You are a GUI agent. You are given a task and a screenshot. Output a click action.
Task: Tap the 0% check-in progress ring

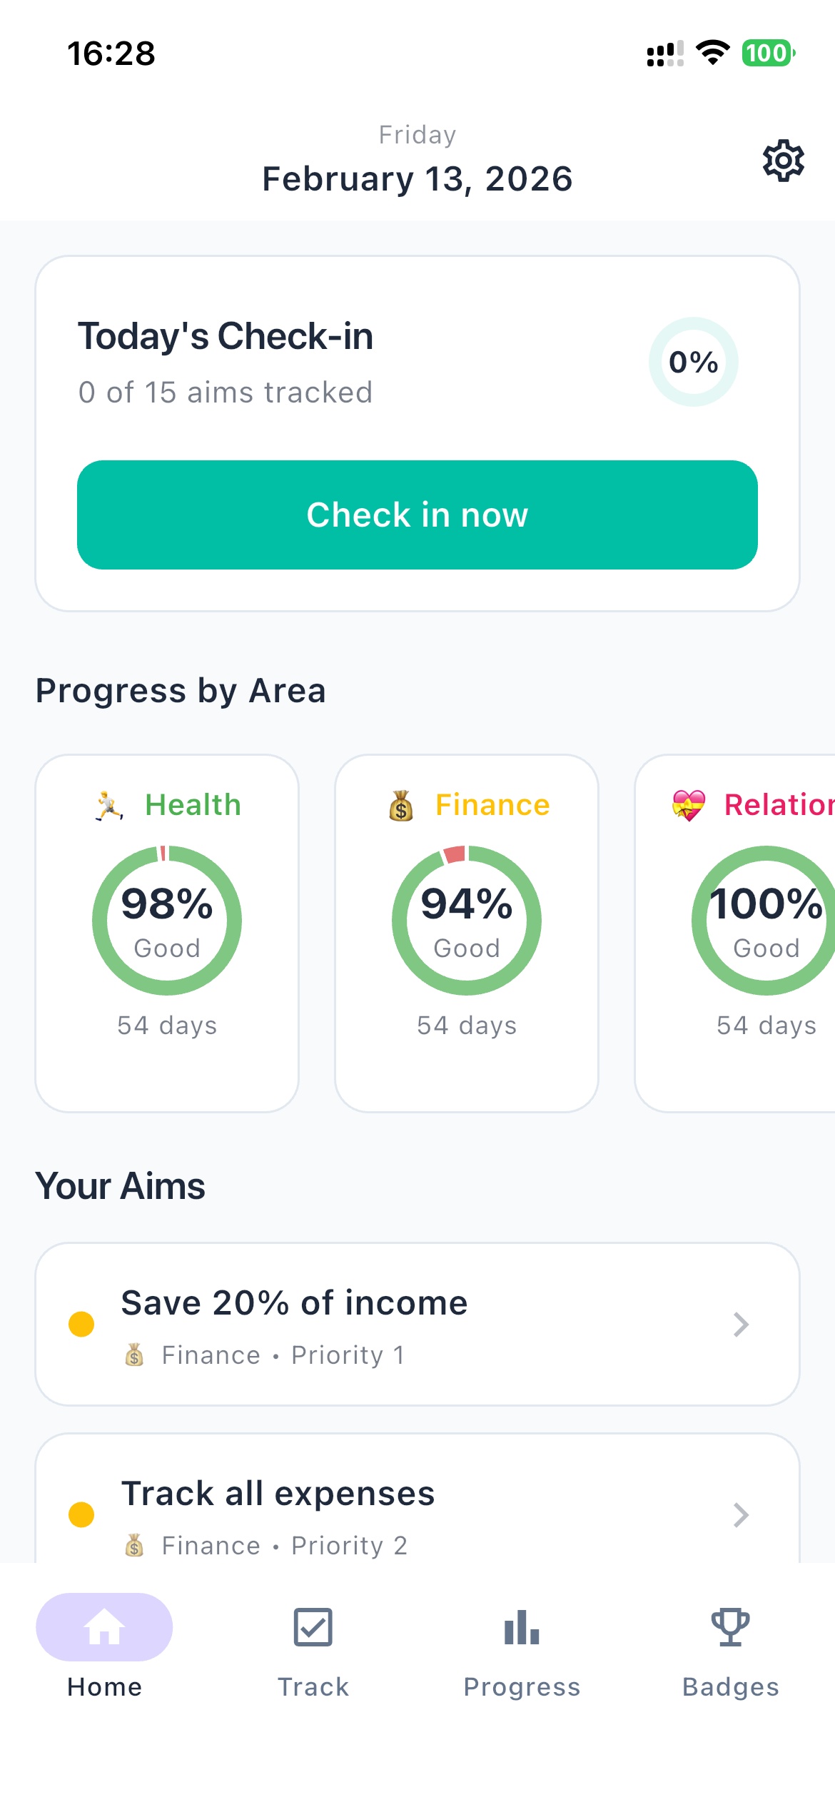[694, 362]
